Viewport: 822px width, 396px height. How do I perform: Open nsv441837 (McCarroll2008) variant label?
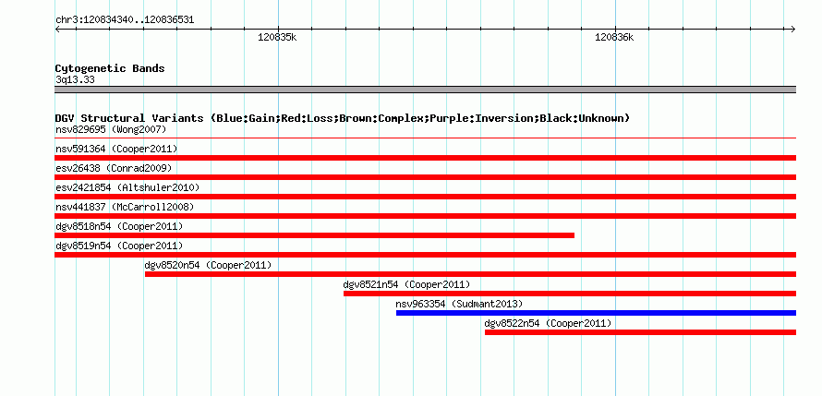tap(125, 207)
